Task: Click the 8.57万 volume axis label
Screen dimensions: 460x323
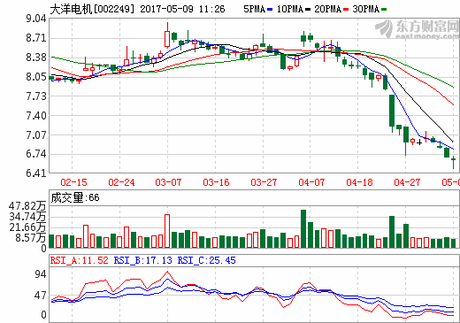Action: pyautogui.click(x=31, y=238)
